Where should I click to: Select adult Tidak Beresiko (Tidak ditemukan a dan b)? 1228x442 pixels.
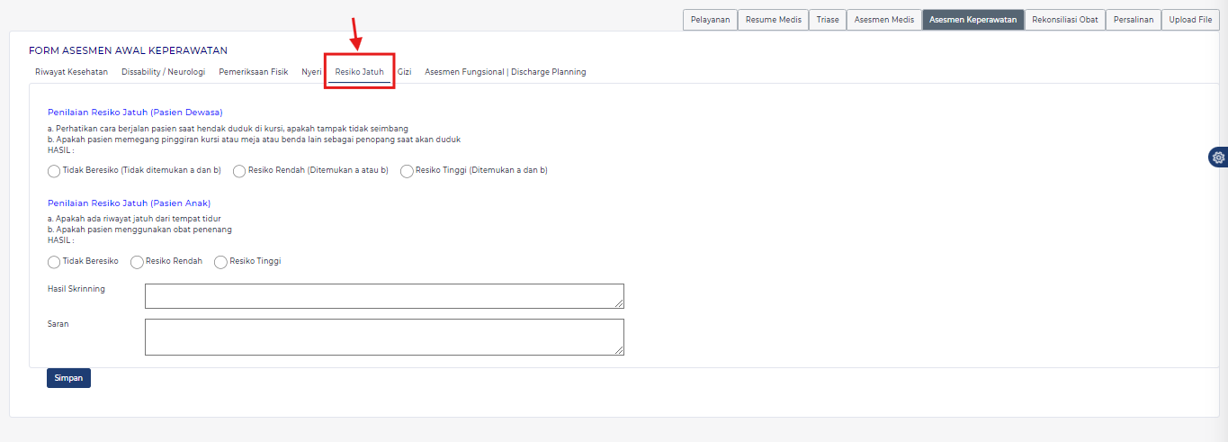click(54, 170)
